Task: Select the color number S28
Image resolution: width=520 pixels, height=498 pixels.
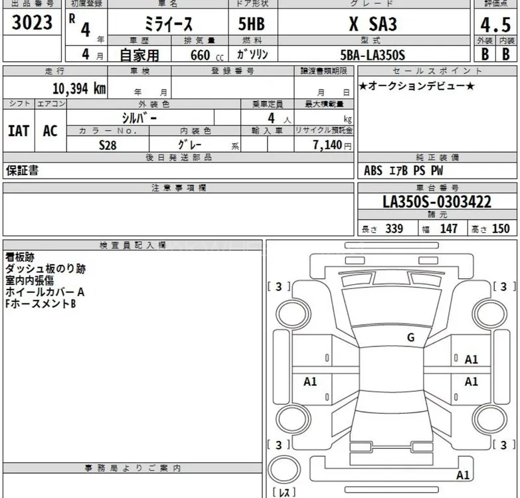Action: [108, 145]
